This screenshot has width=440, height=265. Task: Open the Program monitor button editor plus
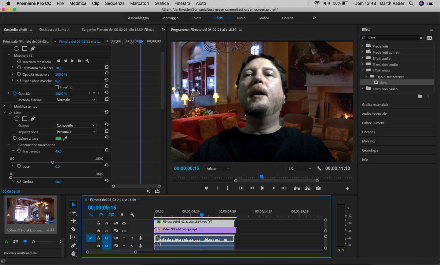click(x=347, y=188)
